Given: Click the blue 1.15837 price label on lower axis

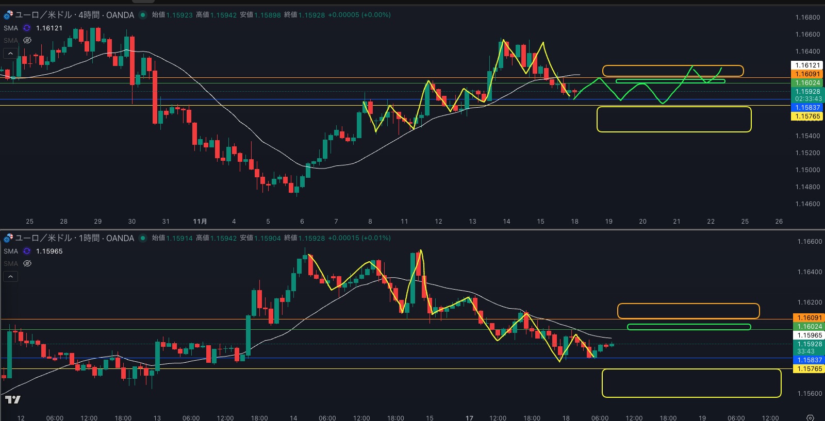Looking at the screenshot, I should point(808,360).
